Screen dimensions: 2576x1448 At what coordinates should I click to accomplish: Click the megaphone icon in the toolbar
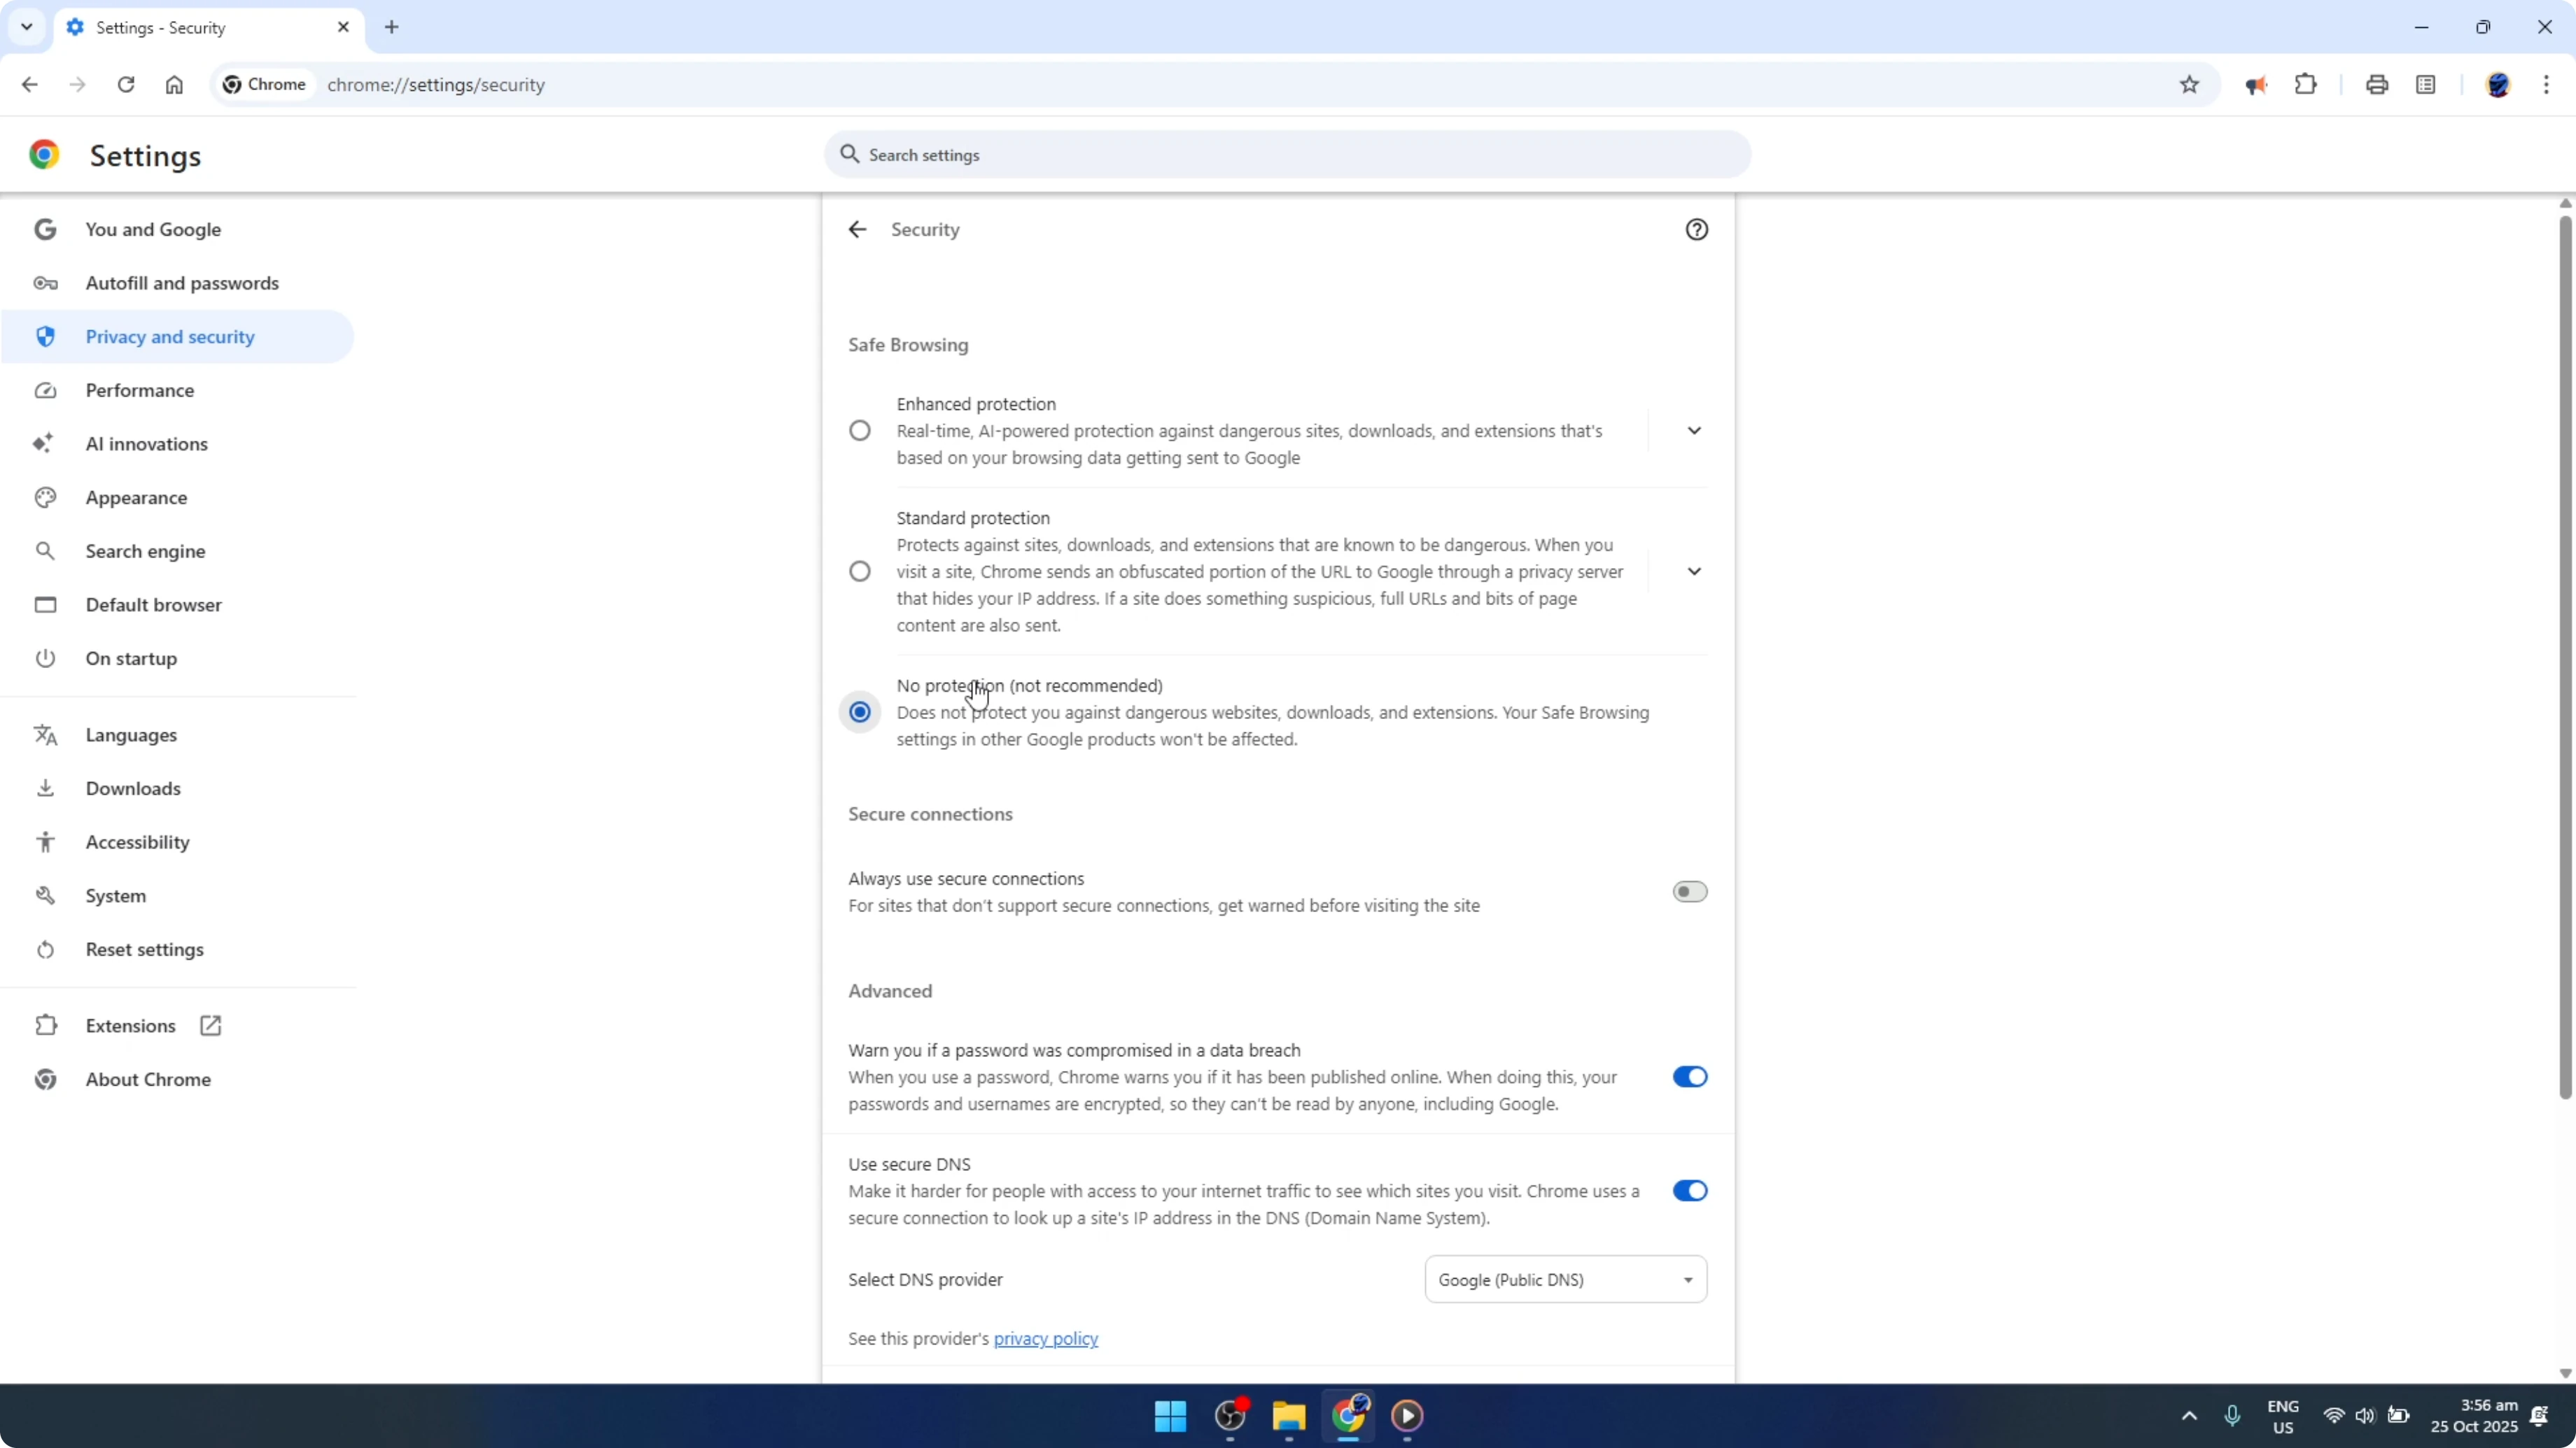point(2256,84)
